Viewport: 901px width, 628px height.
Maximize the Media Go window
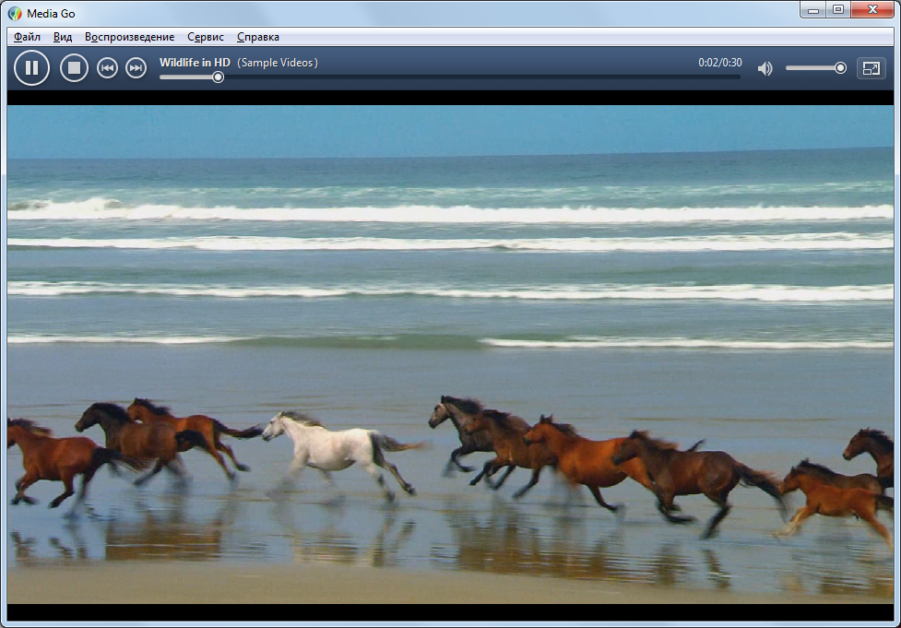coord(837,10)
